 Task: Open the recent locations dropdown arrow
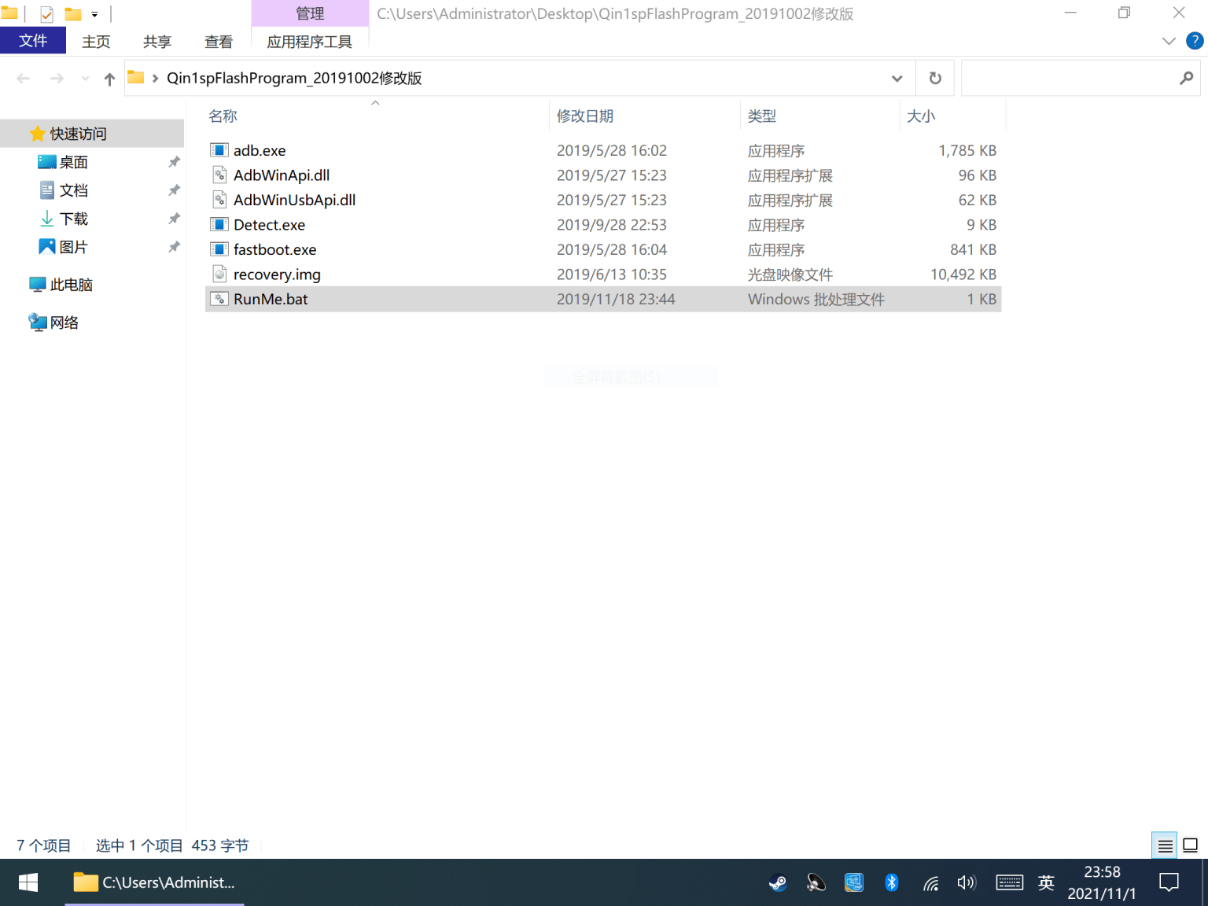pos(85,79)
